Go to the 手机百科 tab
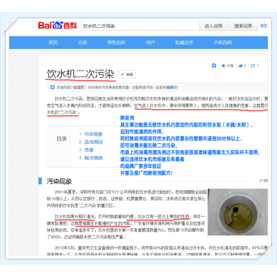277x277 pixels. (223, 43)
